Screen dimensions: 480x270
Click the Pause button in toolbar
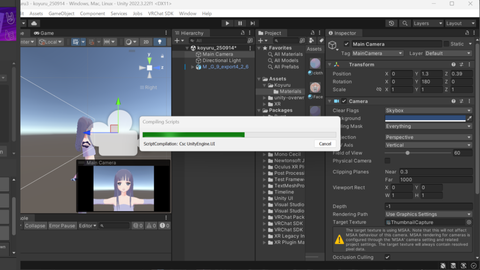240,23
